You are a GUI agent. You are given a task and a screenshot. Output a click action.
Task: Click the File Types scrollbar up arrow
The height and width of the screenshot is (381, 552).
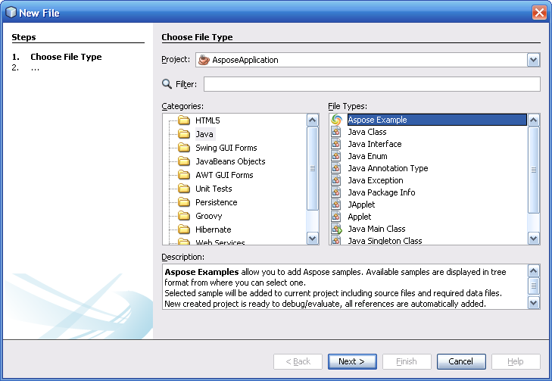click(x=534, y=120)
